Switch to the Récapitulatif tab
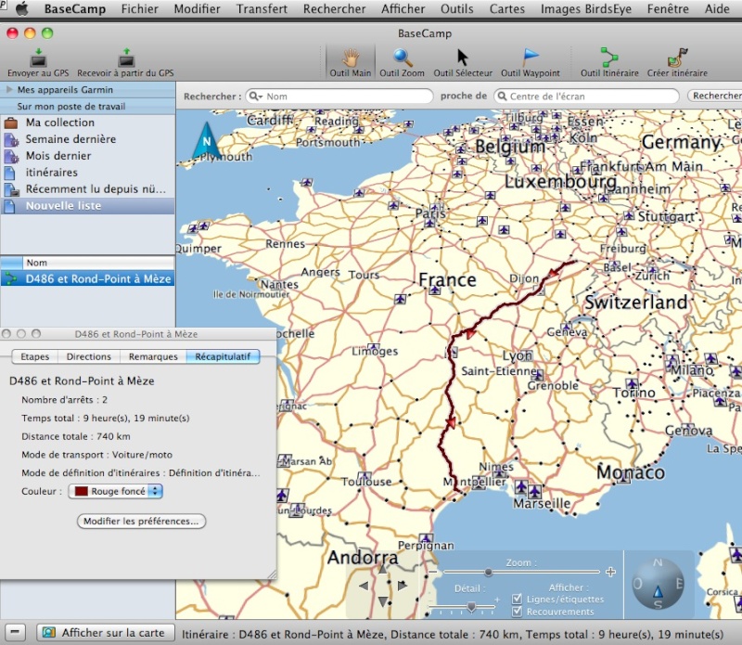Screen dimensions: 742x645 (x=223, y=356)
